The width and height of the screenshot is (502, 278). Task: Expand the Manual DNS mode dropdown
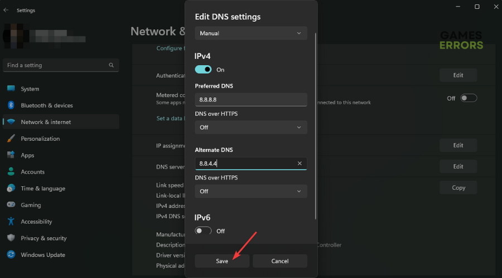point(251,33)
